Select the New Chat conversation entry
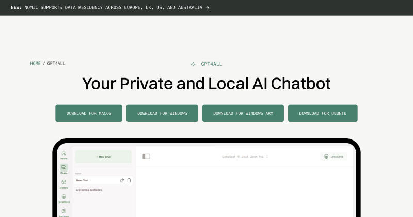Image resolution: width=413 pixels, height=217 pixels. point(103,180)
